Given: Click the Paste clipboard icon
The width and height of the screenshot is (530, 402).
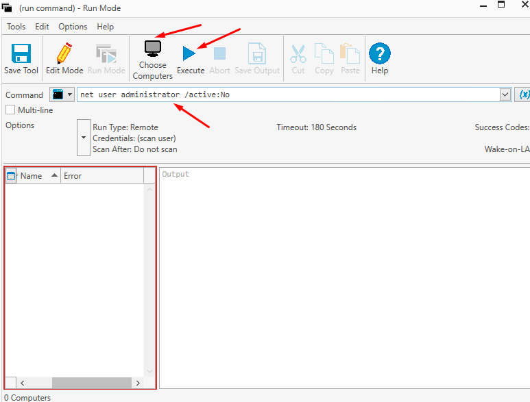Looking at the screenshot, I should pyautogui.click(x=350, y=54).
